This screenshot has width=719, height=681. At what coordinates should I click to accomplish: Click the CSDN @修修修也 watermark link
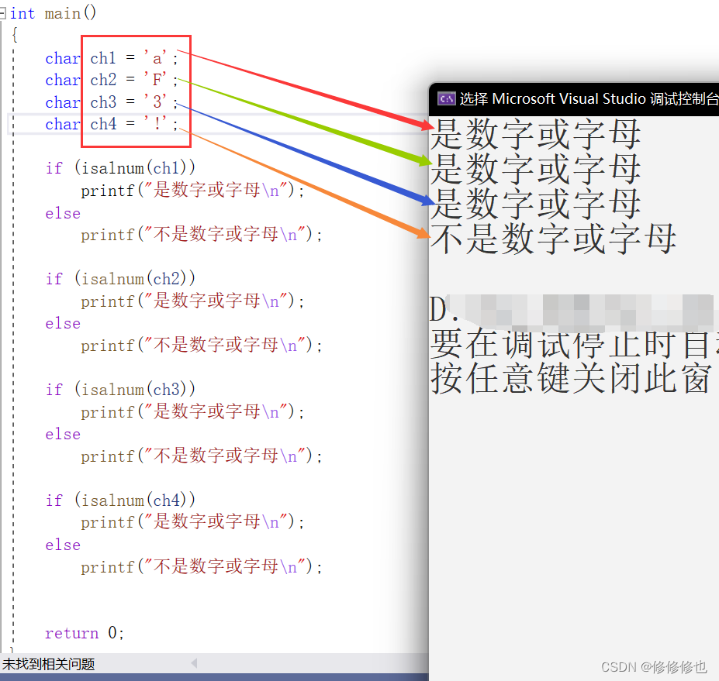(x=652, y=666)
